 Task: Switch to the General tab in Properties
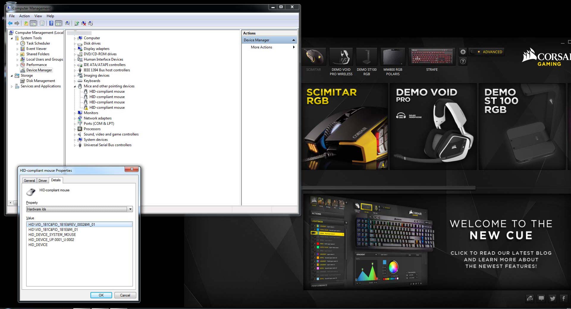tap(29, 181)
